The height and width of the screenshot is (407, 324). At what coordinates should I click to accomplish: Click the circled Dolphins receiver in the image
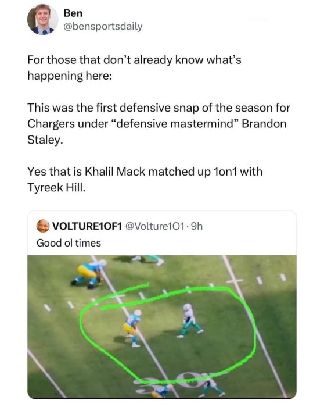[x=190, y=320]
